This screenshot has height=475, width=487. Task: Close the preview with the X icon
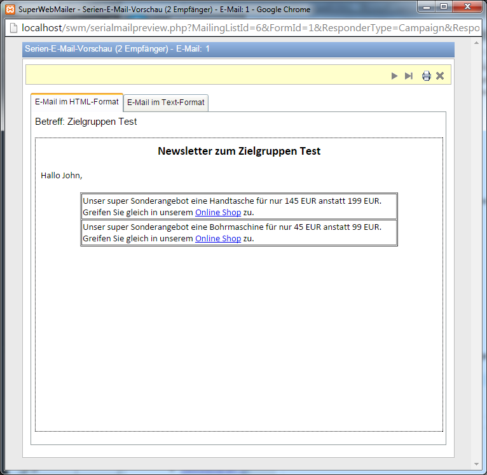click(x=440, y=76)
